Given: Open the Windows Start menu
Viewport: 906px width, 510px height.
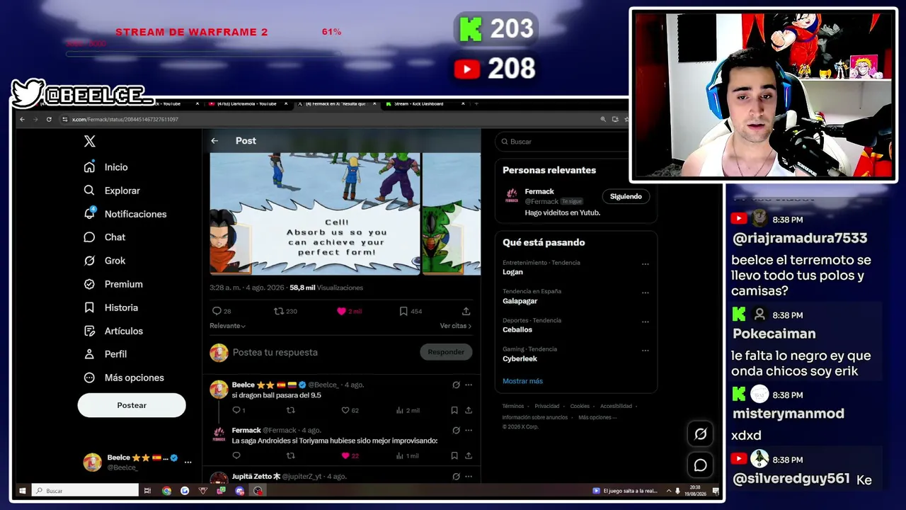Looking at the screenshot, I should 22,490.
